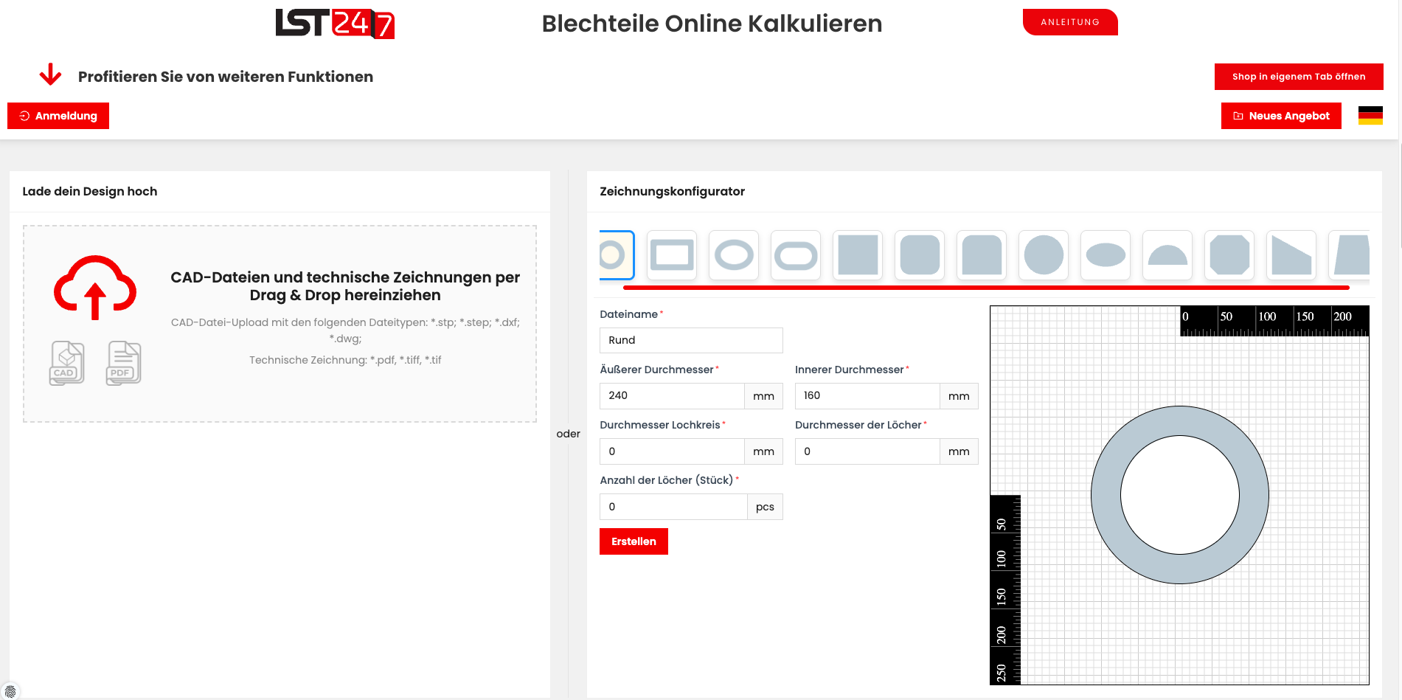Viewport: 1402px width, 700px height.
Task: Click the 'Lade dein Design hoch' heading
Action: pos(90,191)
